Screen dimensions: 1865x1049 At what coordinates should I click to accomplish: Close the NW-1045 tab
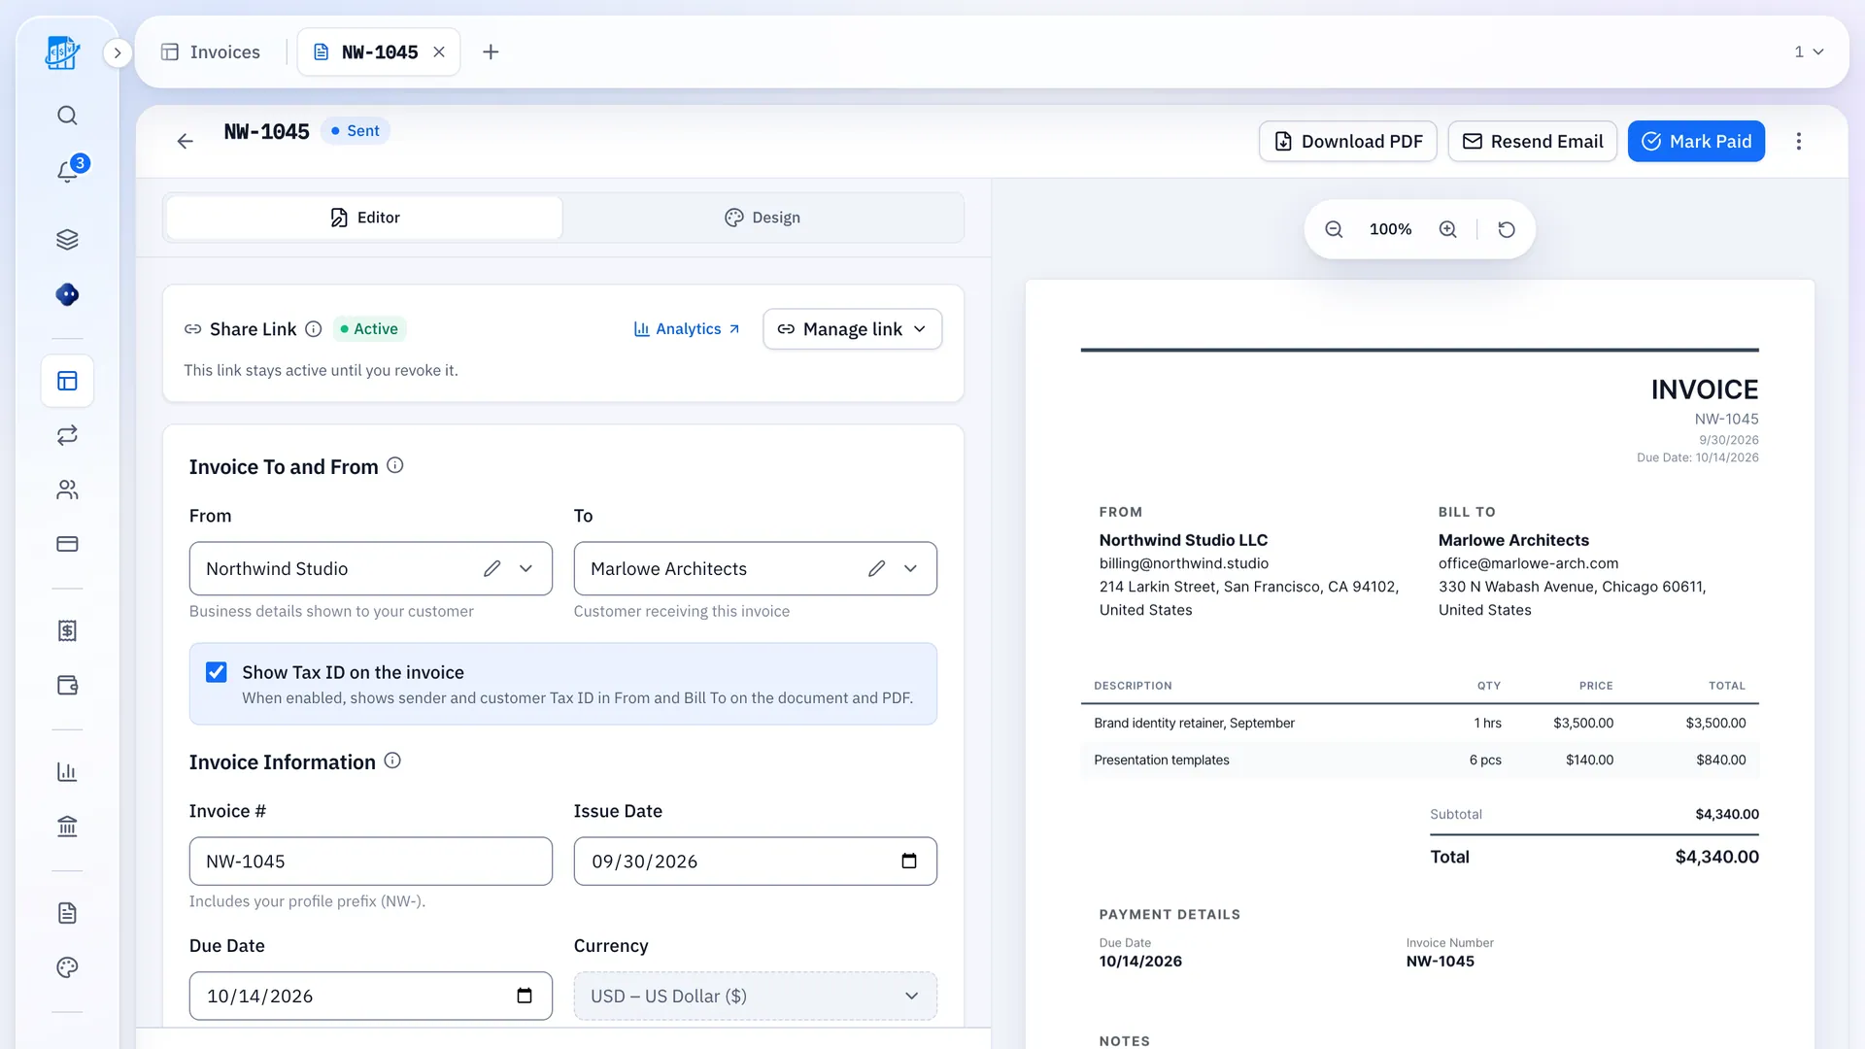[x=439, y=52]
